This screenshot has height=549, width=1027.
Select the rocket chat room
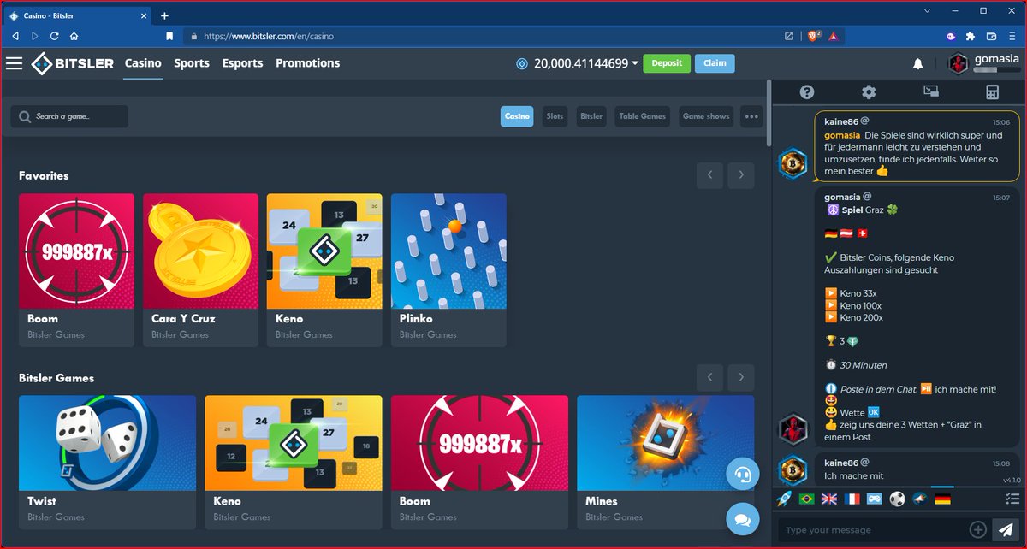(783, 499)
